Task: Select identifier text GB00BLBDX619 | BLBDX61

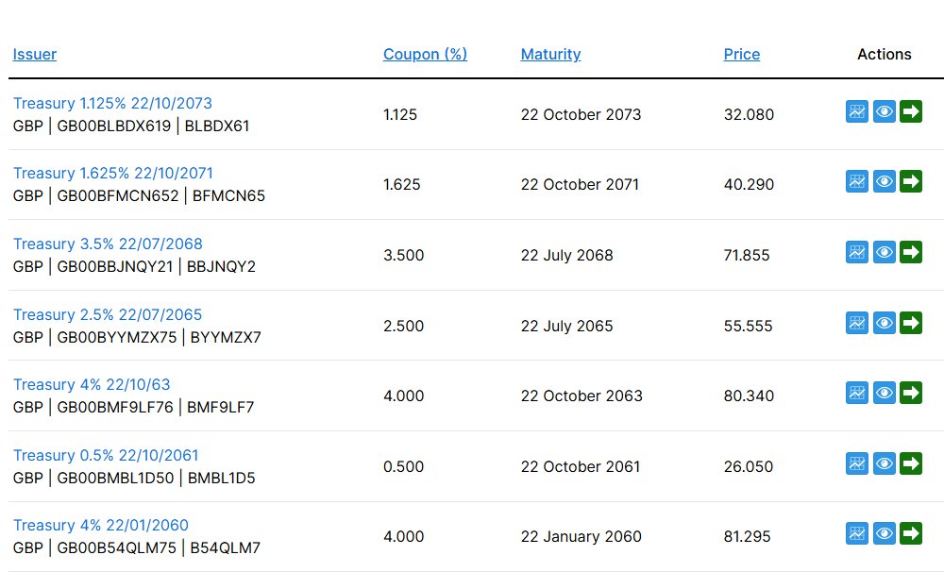Action: coord(153,126)
